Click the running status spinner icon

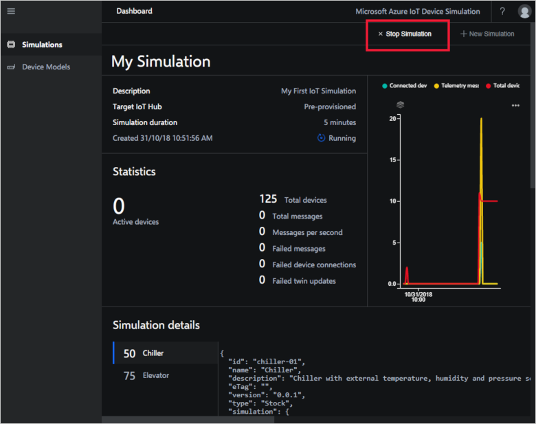[321, 138]
